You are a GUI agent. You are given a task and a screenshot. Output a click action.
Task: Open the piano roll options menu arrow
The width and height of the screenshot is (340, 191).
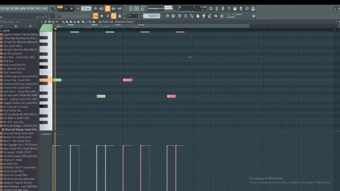pos(42,22)
